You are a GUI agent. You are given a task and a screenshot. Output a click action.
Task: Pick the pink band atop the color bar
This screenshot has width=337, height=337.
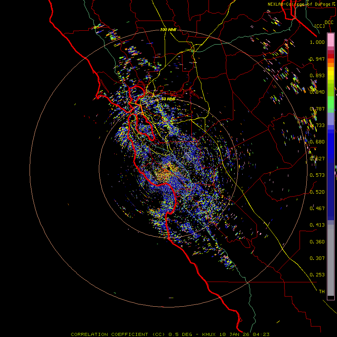pyautogui.click(x=331, y=40)
